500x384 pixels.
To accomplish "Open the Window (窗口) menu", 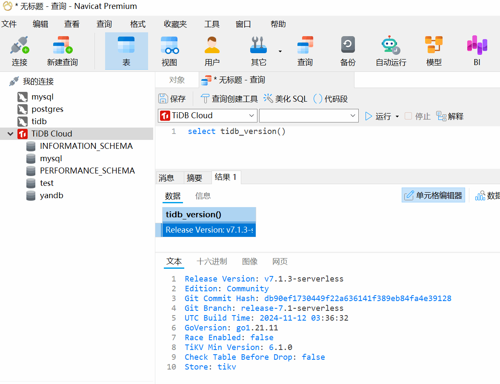I will [243, 24].
